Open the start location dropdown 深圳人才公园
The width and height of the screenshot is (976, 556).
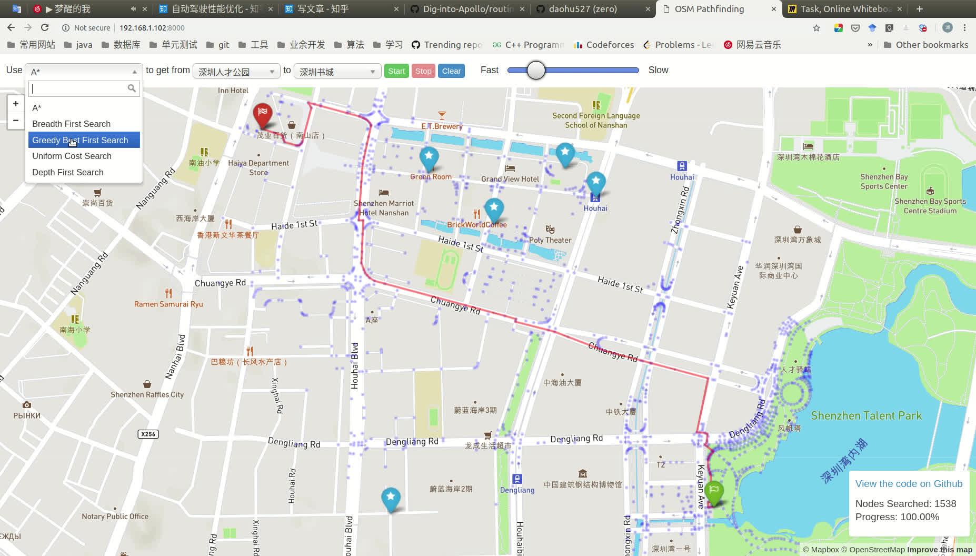point(236,71)
